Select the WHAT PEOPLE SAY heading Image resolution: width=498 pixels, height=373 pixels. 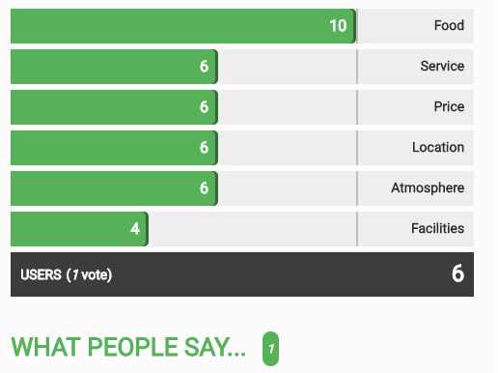128,347
